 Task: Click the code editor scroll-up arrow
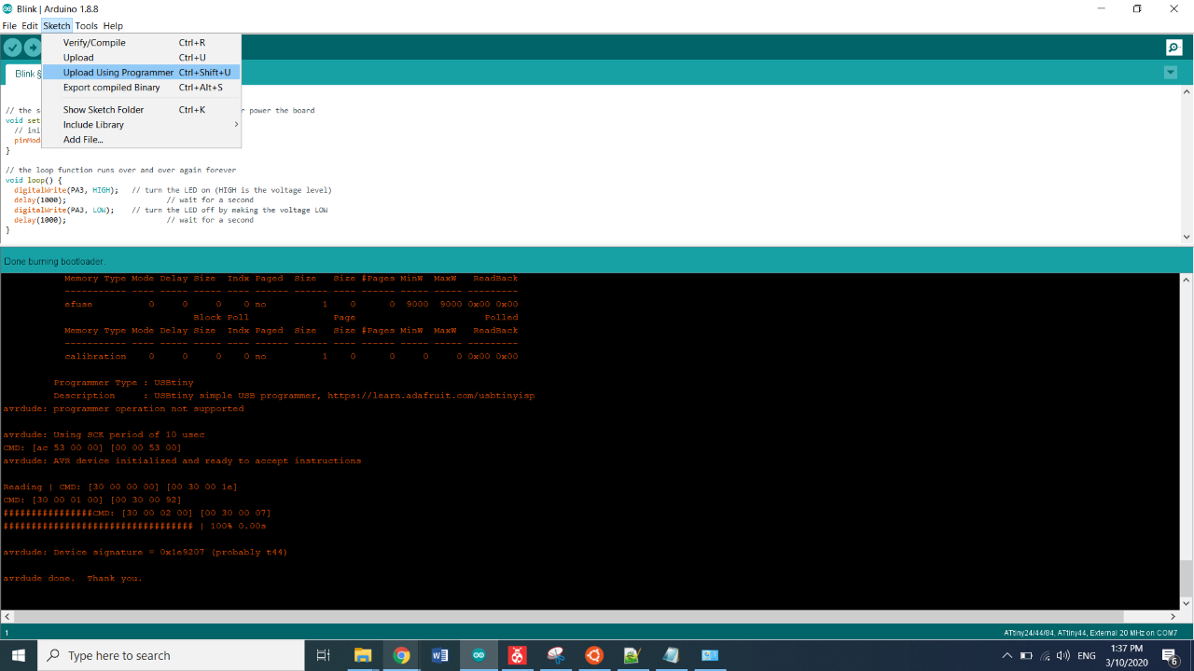[1187, 92]
